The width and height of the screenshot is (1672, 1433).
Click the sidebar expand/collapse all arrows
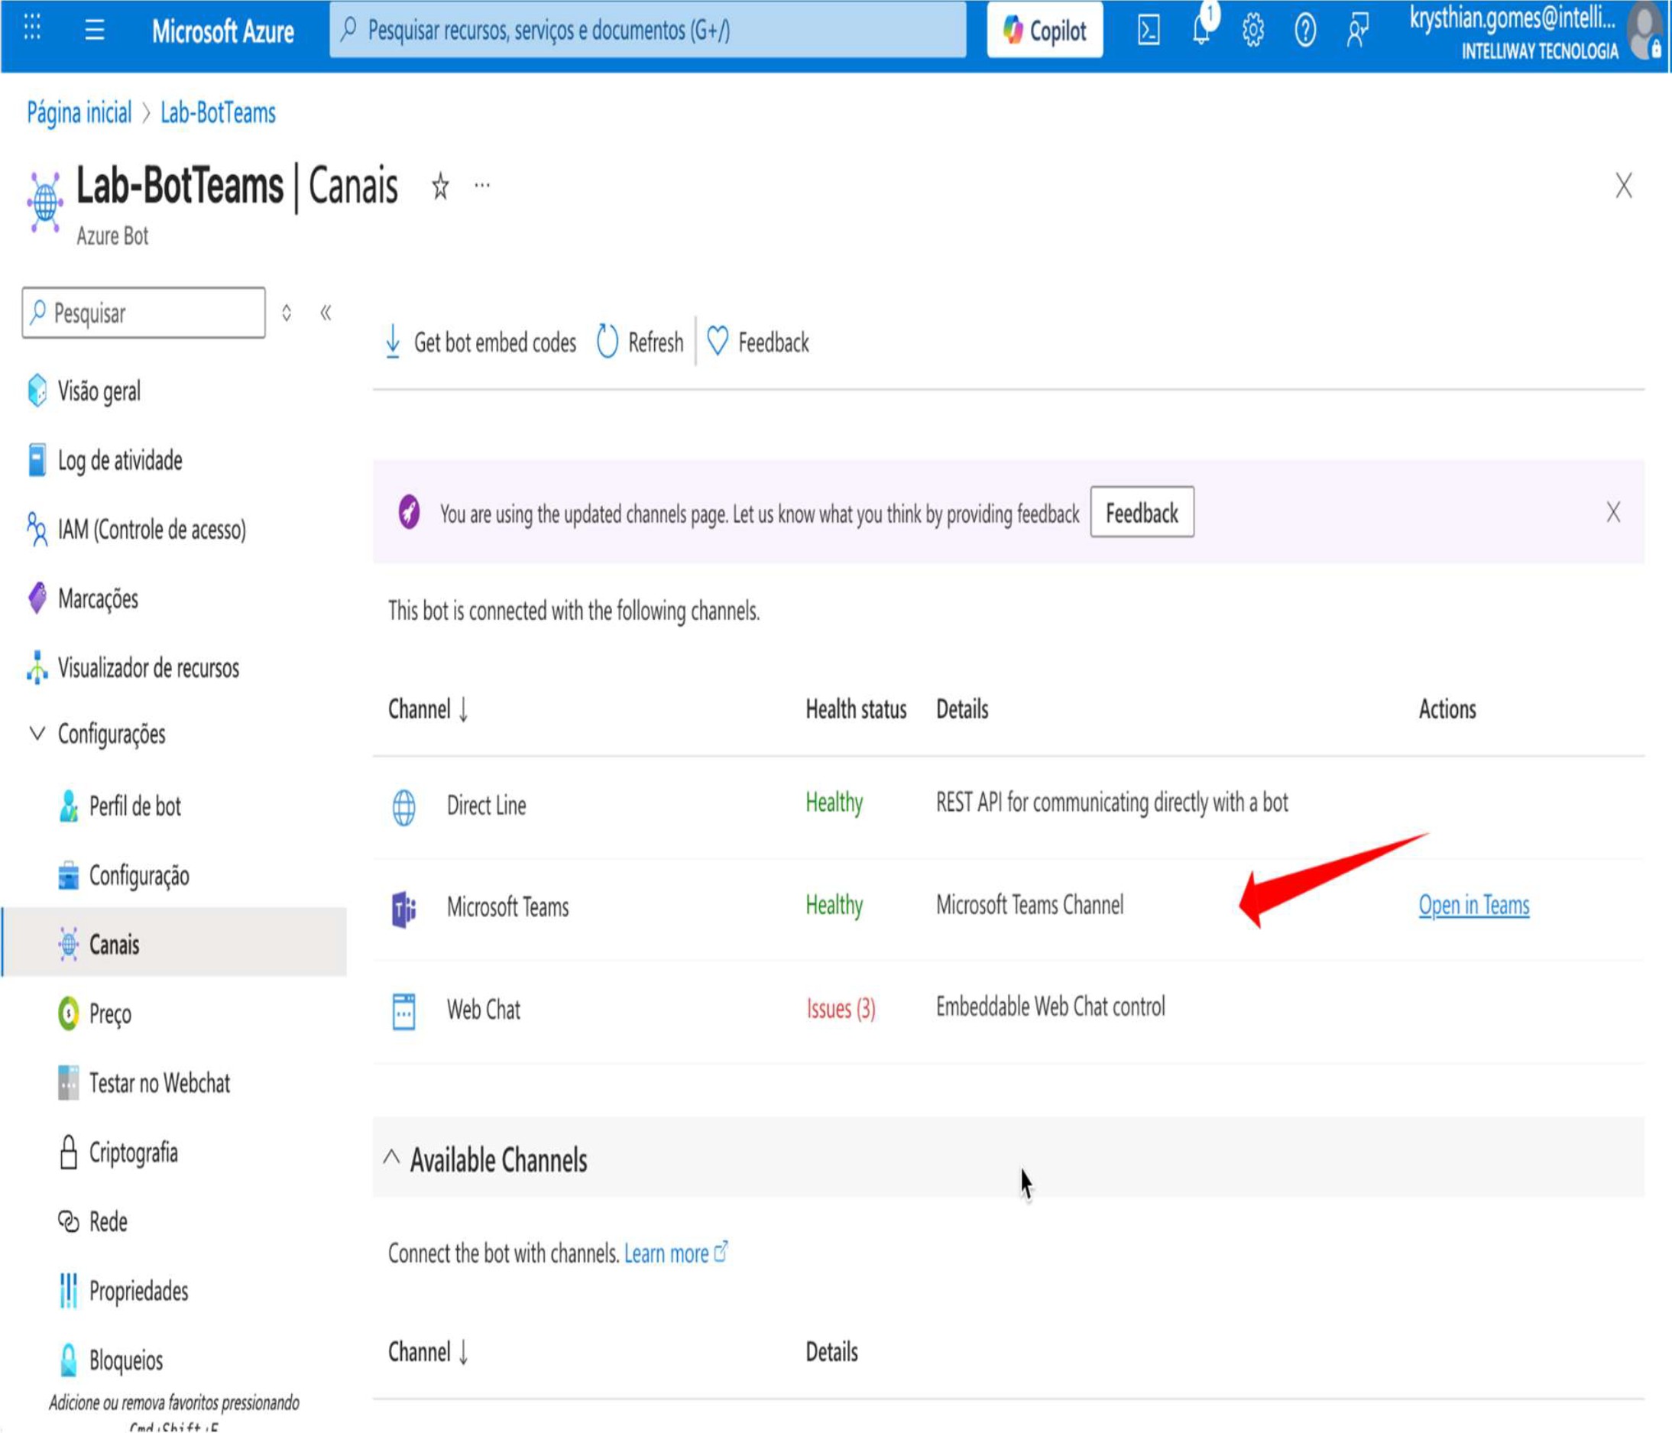(x=287, y=313)
